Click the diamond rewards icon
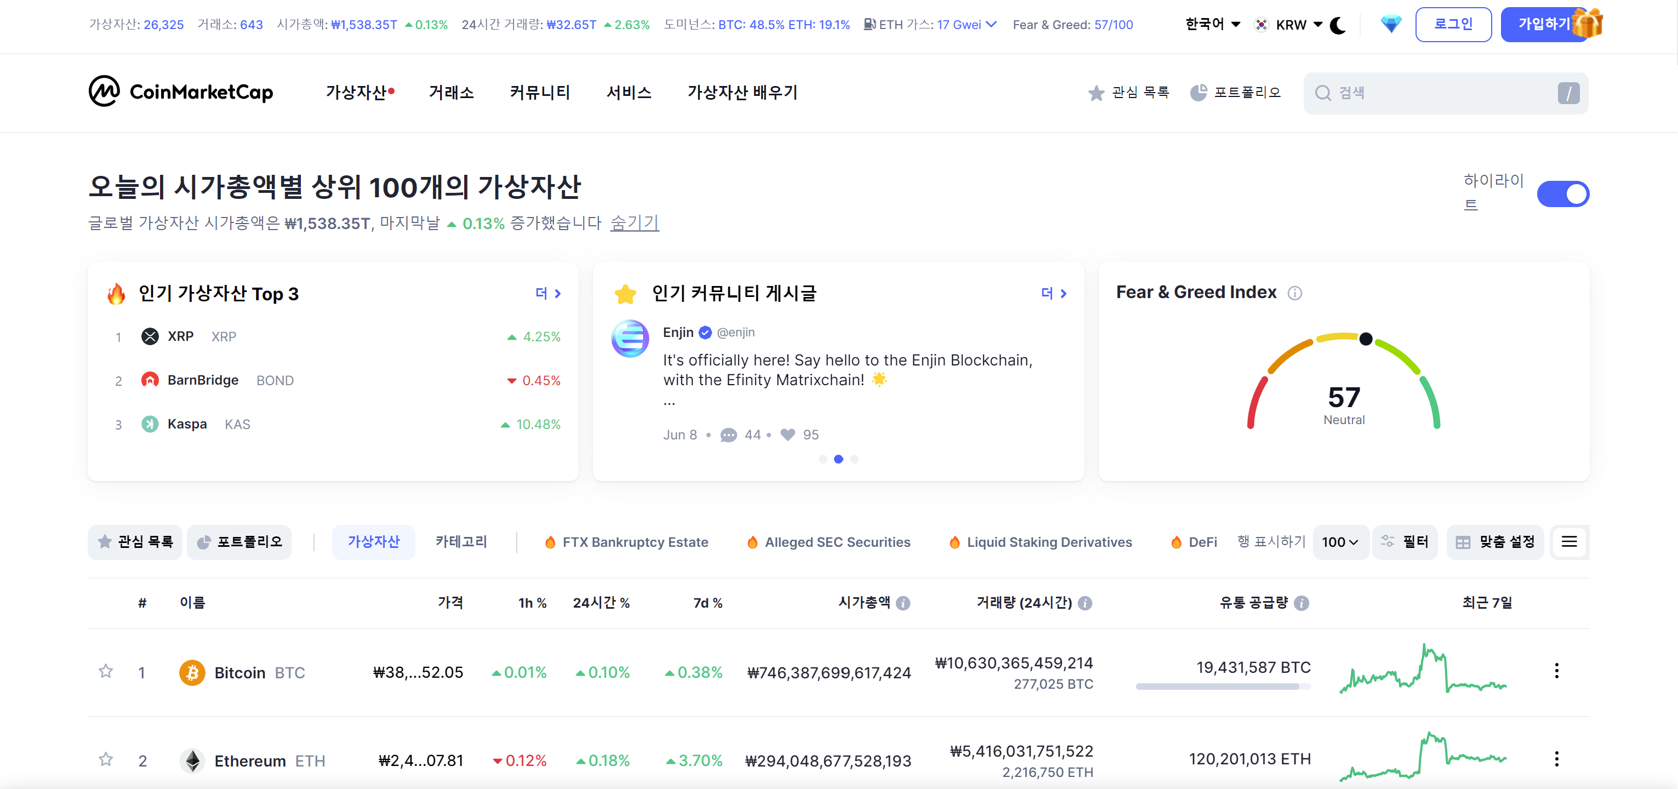The image size is (1678, 789). [x=1390, y=25]
